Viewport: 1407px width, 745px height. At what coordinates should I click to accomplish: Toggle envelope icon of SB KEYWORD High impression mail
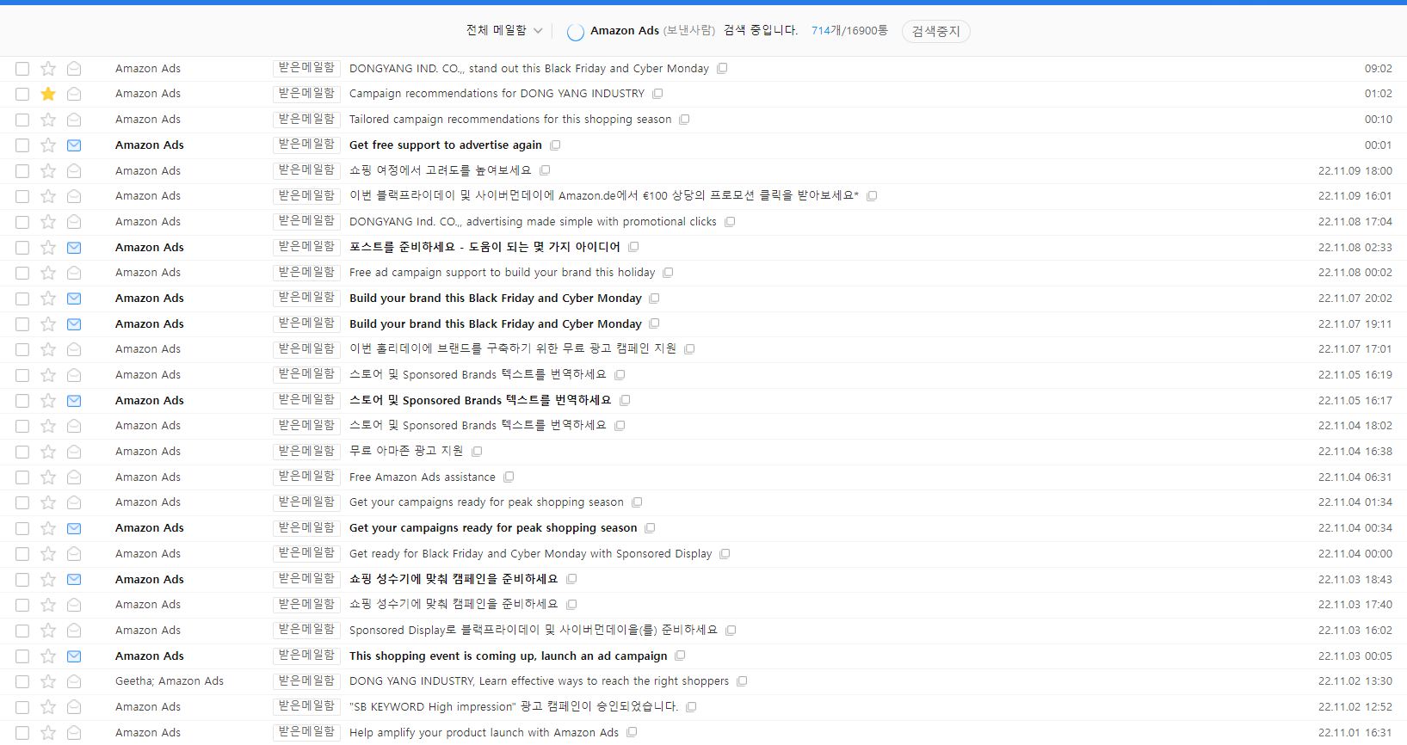click(x=74, y=707)
